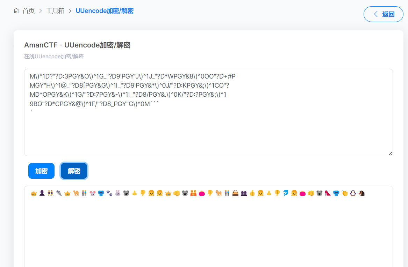408x267 pixels.
Task: Click the encoded line starting MGY"H
Action: 129,86
